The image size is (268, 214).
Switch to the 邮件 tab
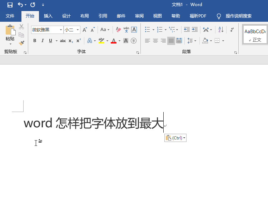(x=121, y=16)
